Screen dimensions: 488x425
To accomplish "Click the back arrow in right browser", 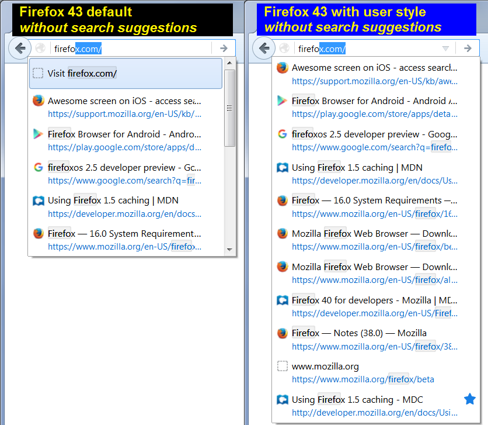I will click(x=264, y=49).
